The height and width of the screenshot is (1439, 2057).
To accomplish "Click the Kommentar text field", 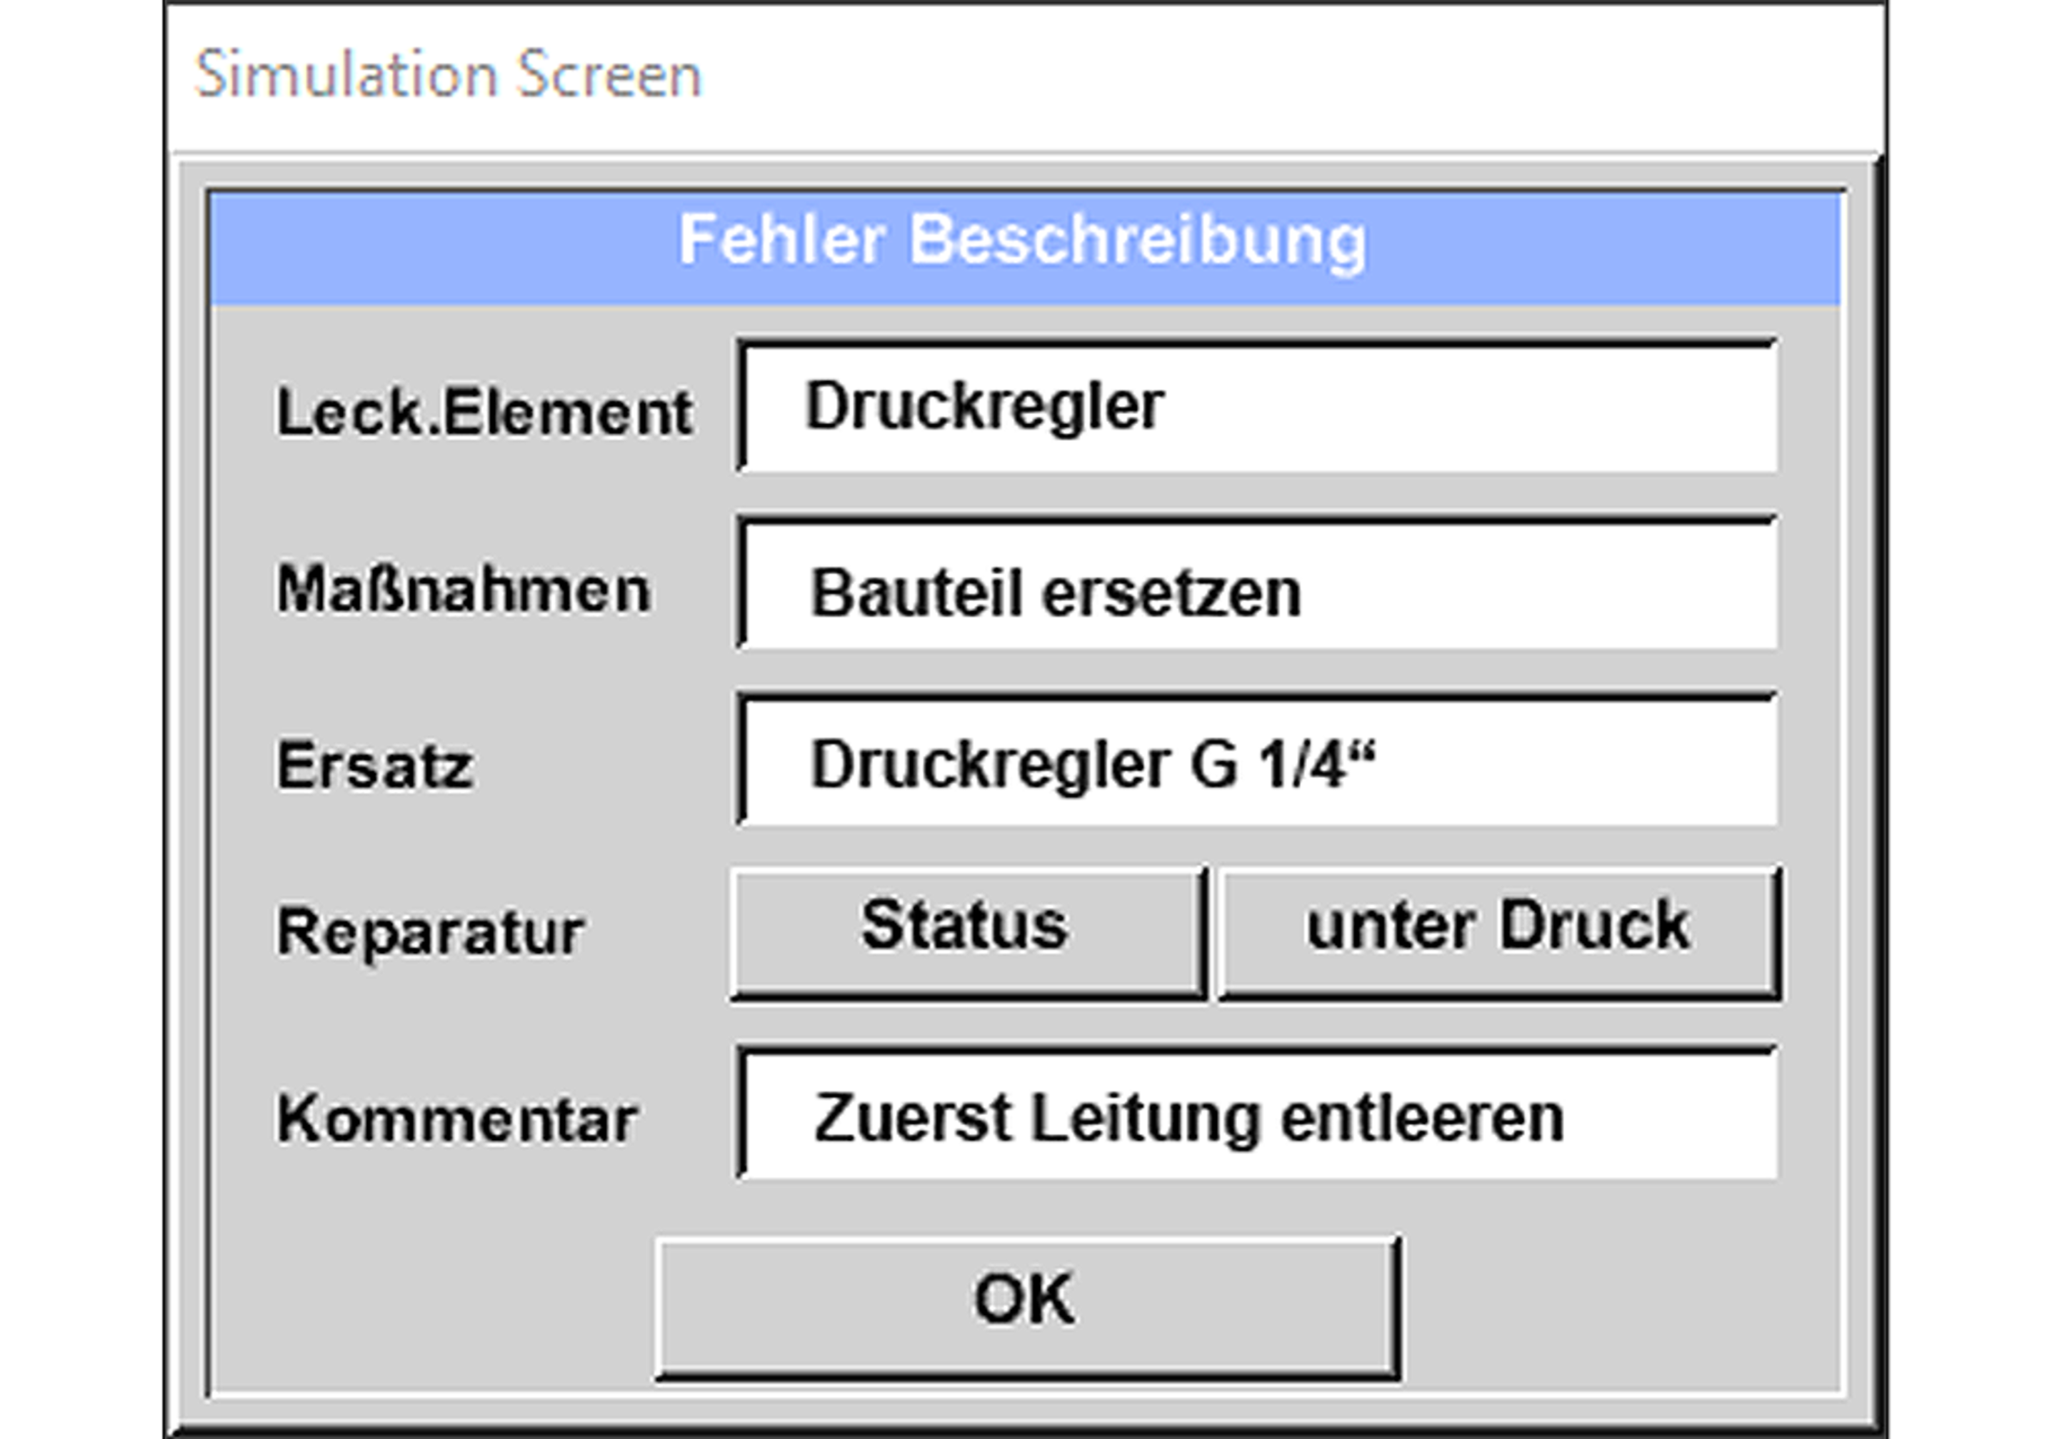I will 1258,1114.
